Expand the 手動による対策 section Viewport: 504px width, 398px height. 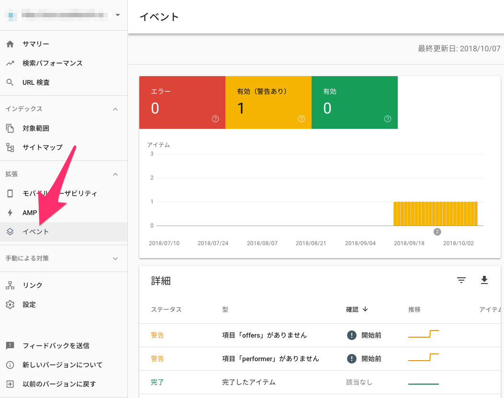coord(115,259)
